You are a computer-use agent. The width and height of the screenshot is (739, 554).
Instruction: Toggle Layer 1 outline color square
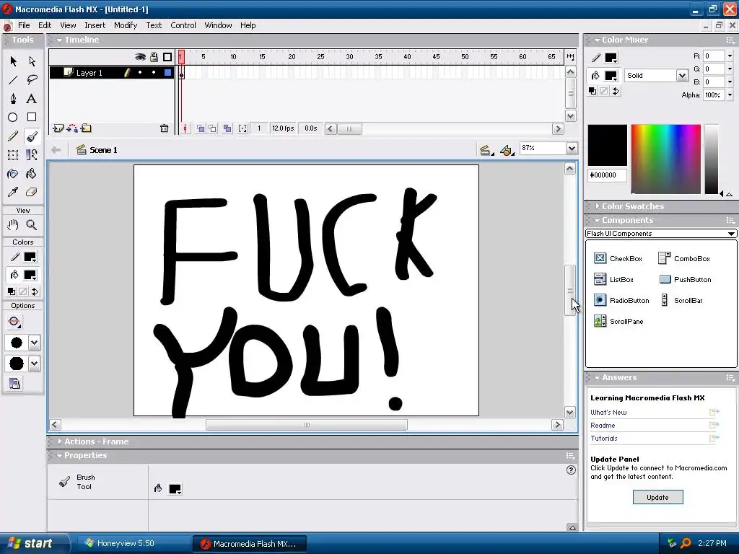click(167, 73)
